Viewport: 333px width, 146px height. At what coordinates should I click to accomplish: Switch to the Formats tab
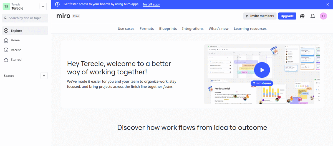(147, 29)
